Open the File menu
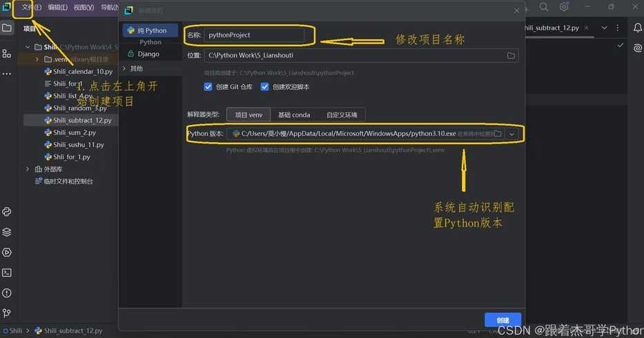 point(31,8)
